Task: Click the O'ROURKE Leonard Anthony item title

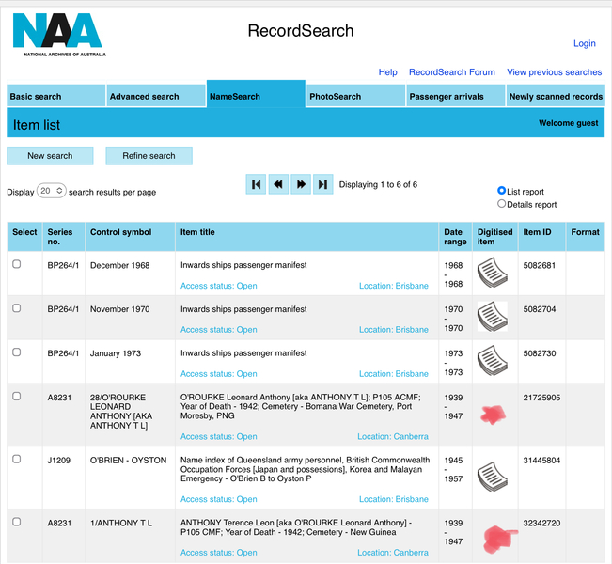Action: pos(301,406)
